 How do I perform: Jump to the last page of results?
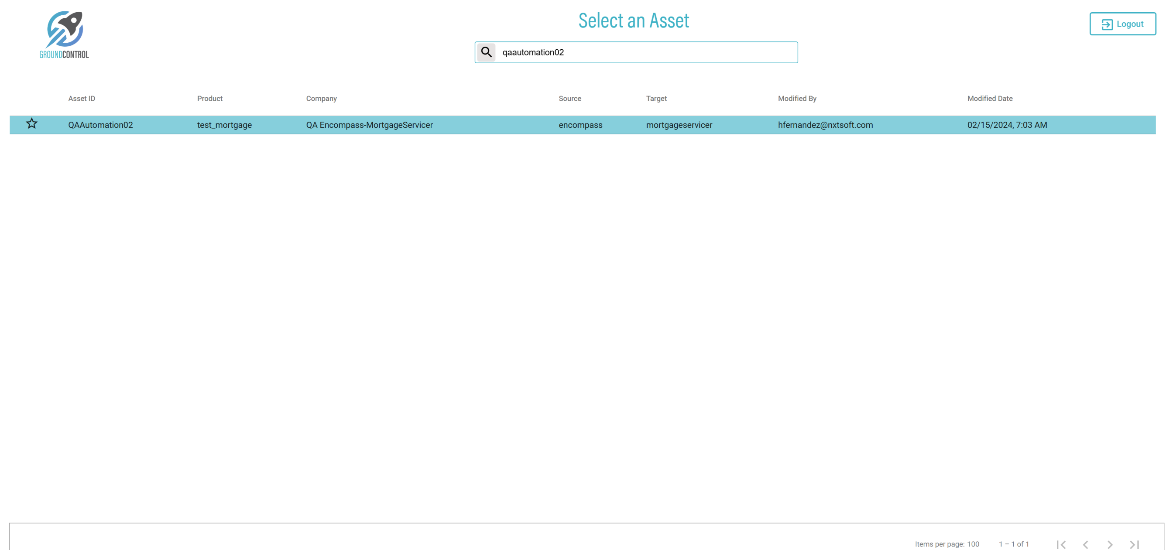click(x=1134, y=544)
